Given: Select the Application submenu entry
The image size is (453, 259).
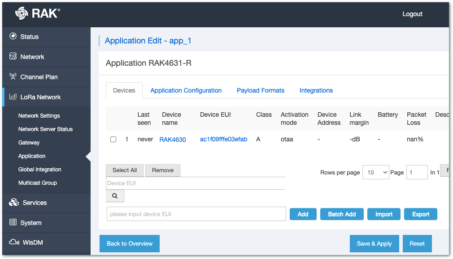Looking at the screenshot, I should tap(32, 156).
